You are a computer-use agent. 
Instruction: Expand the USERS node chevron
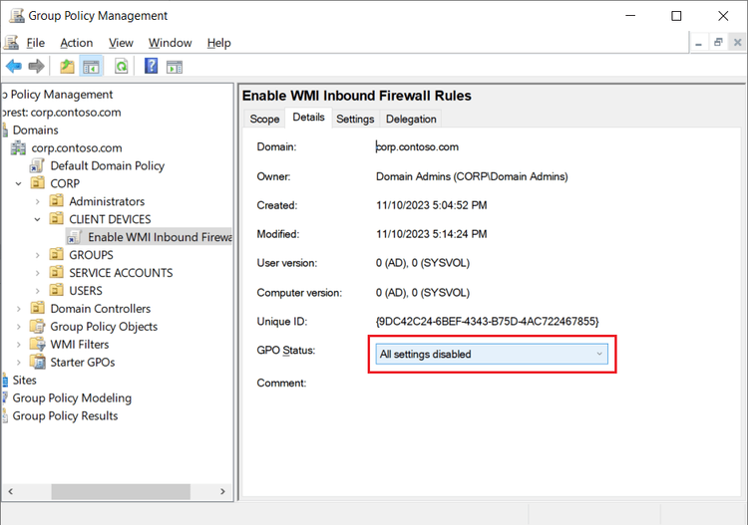[x=37, y=291]
